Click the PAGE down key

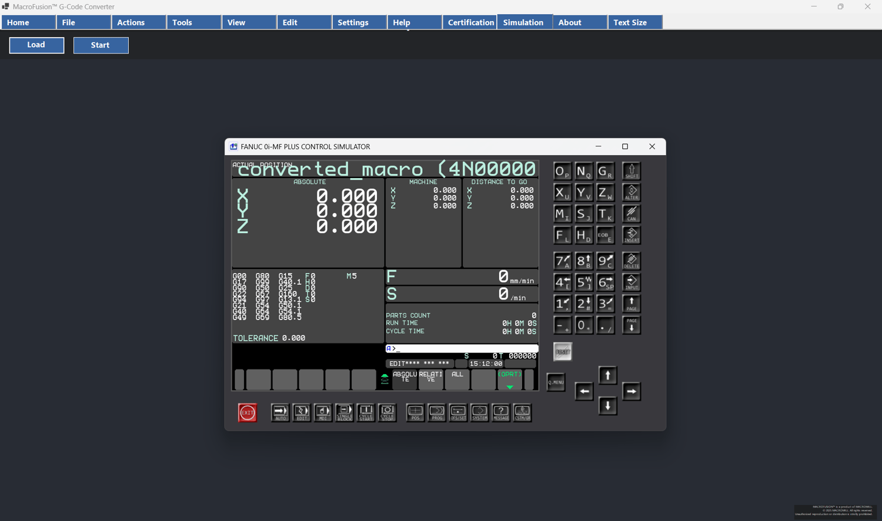(632, 325)
